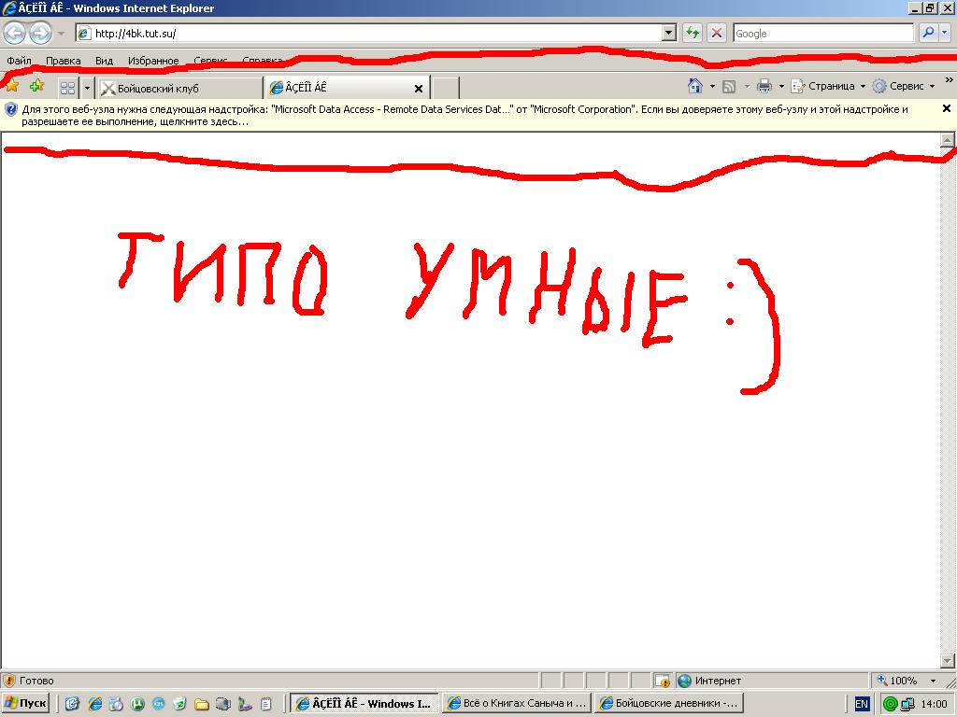Launch Internet Explorer from quick launch
Screen dimensions: 957x717
coord(94,704)
